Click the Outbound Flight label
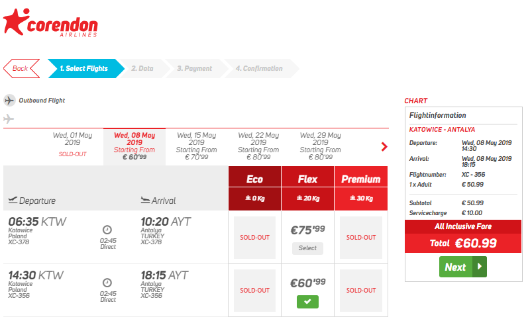Viewport: 530px width, 325px height. click(x=42, y=101)
